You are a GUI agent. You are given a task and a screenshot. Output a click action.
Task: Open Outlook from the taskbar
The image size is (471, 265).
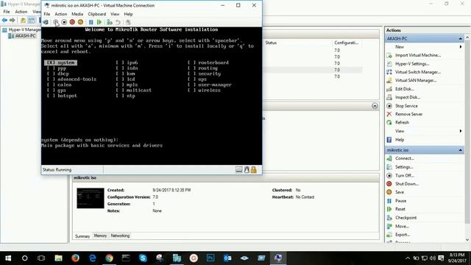pos(227,258)
